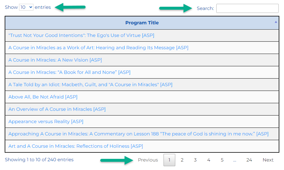
Task: Open Above All, Be Not Afraid link
Action: 43,97
